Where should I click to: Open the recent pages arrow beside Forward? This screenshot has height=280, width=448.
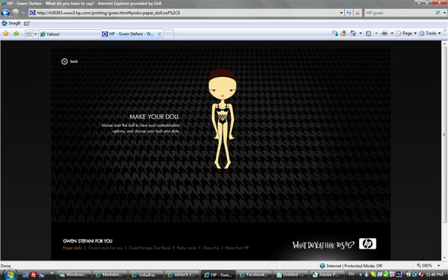pyautogui.click(x=23, y=13)
